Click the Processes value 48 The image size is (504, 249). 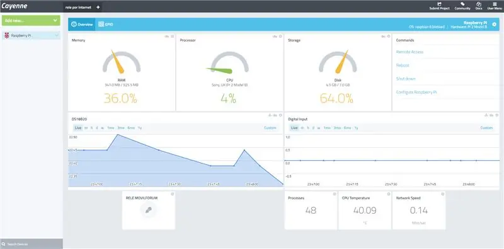(x=311, y=211)
